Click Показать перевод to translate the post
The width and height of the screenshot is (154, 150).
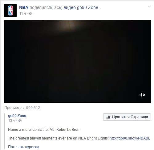point(23,147)
